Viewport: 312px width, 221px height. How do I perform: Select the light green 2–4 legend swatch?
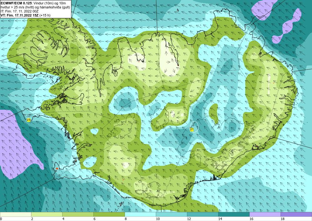(47, 214)
